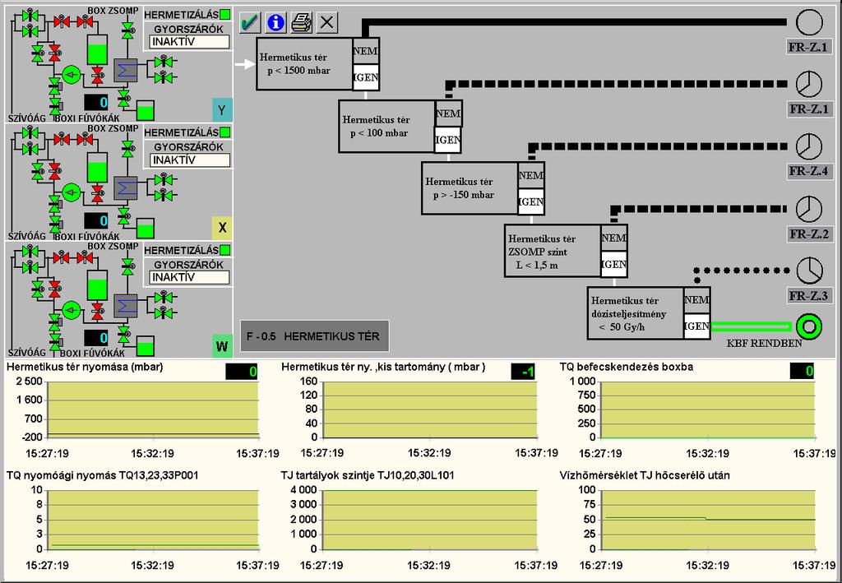Select the teal Y train label
Viewport: 842px width, 583px height.
click(222, 110)
